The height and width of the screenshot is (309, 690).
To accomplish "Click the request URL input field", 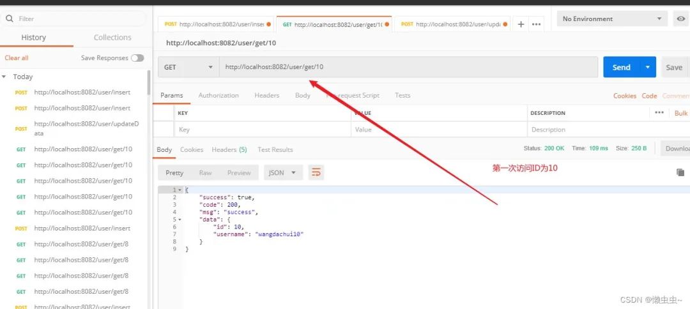I will point(408,67).
